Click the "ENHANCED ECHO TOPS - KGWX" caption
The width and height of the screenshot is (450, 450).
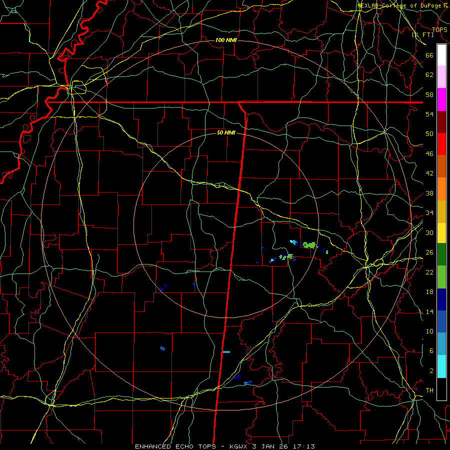192,446
